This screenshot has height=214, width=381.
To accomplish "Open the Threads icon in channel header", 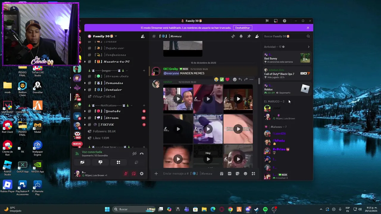I will (233, 36).
